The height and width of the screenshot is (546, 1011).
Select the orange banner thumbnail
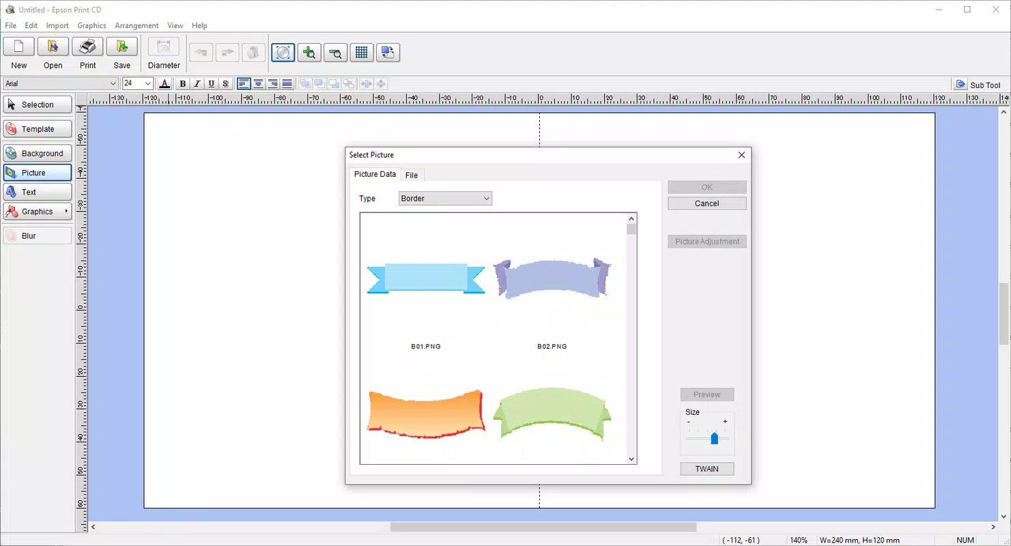coord(426,414)
